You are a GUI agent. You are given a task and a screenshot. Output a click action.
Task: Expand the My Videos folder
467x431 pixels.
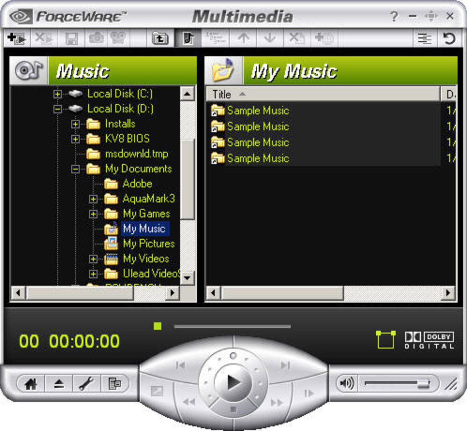[x=93, y=259]
